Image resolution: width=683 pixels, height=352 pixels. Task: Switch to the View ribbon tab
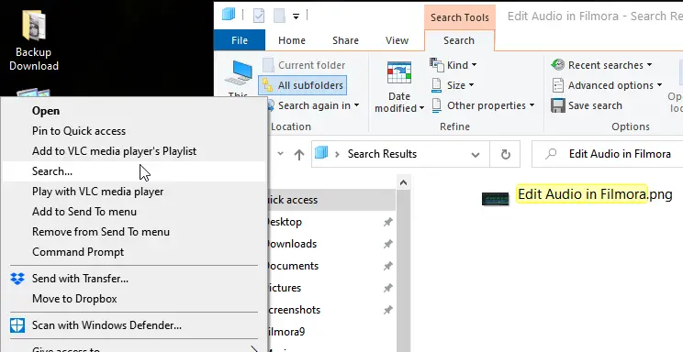coord(397,40)
